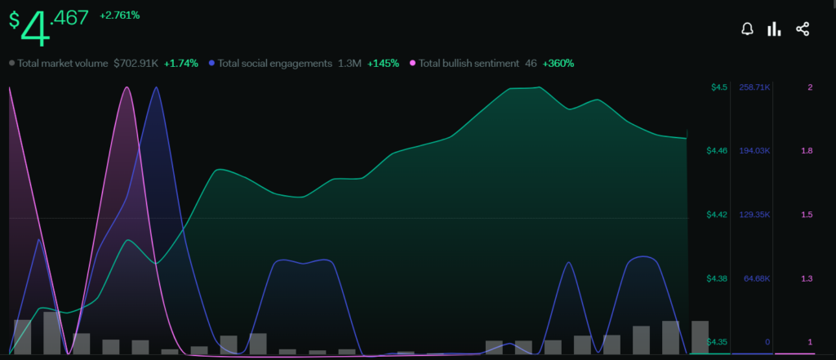Click the $4.35 price axis label
The height and width of the screenshot is (360, 836).
(717, 342)
